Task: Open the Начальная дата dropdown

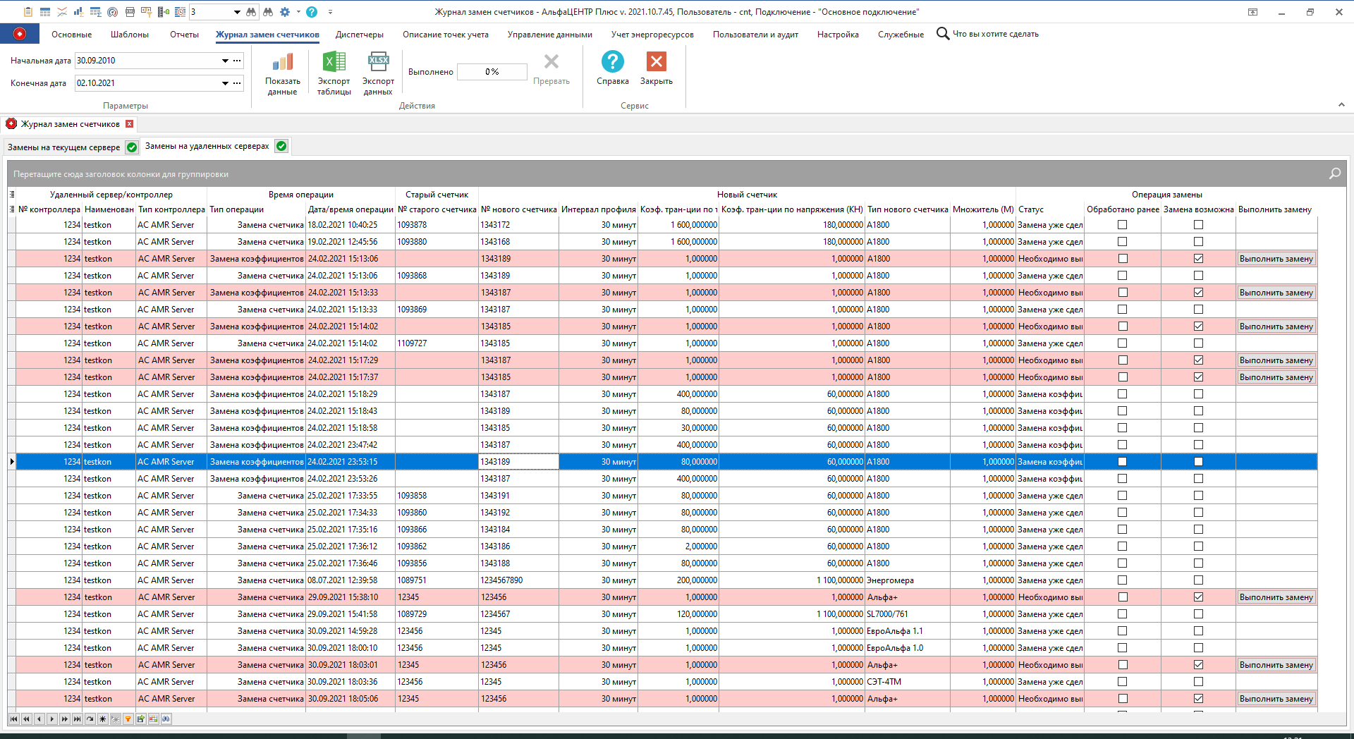Action: click(224, 61)
